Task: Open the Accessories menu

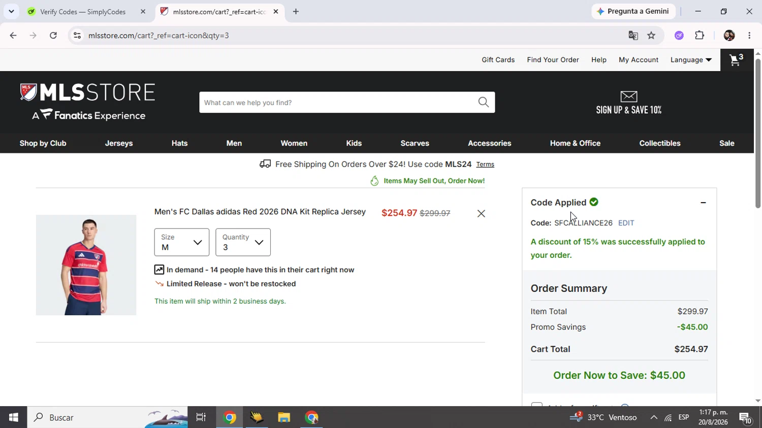Action: (x=490, y=143)
